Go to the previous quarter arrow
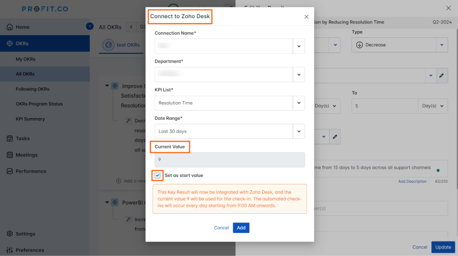458x256 pixels. [131, 27]
